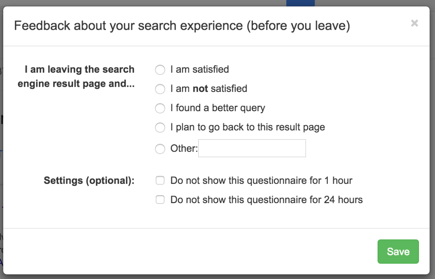Click into the Other text input field
Image resolution: width=435 pixels, height=279 pixels.
[x=252, y=148]
